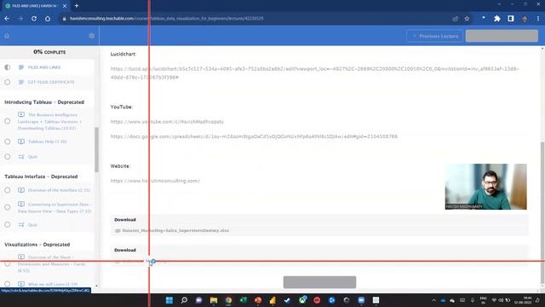545x307 pixels.
Task: Click the Visualizations - Deprecated heading
Action: click(37, 245)
